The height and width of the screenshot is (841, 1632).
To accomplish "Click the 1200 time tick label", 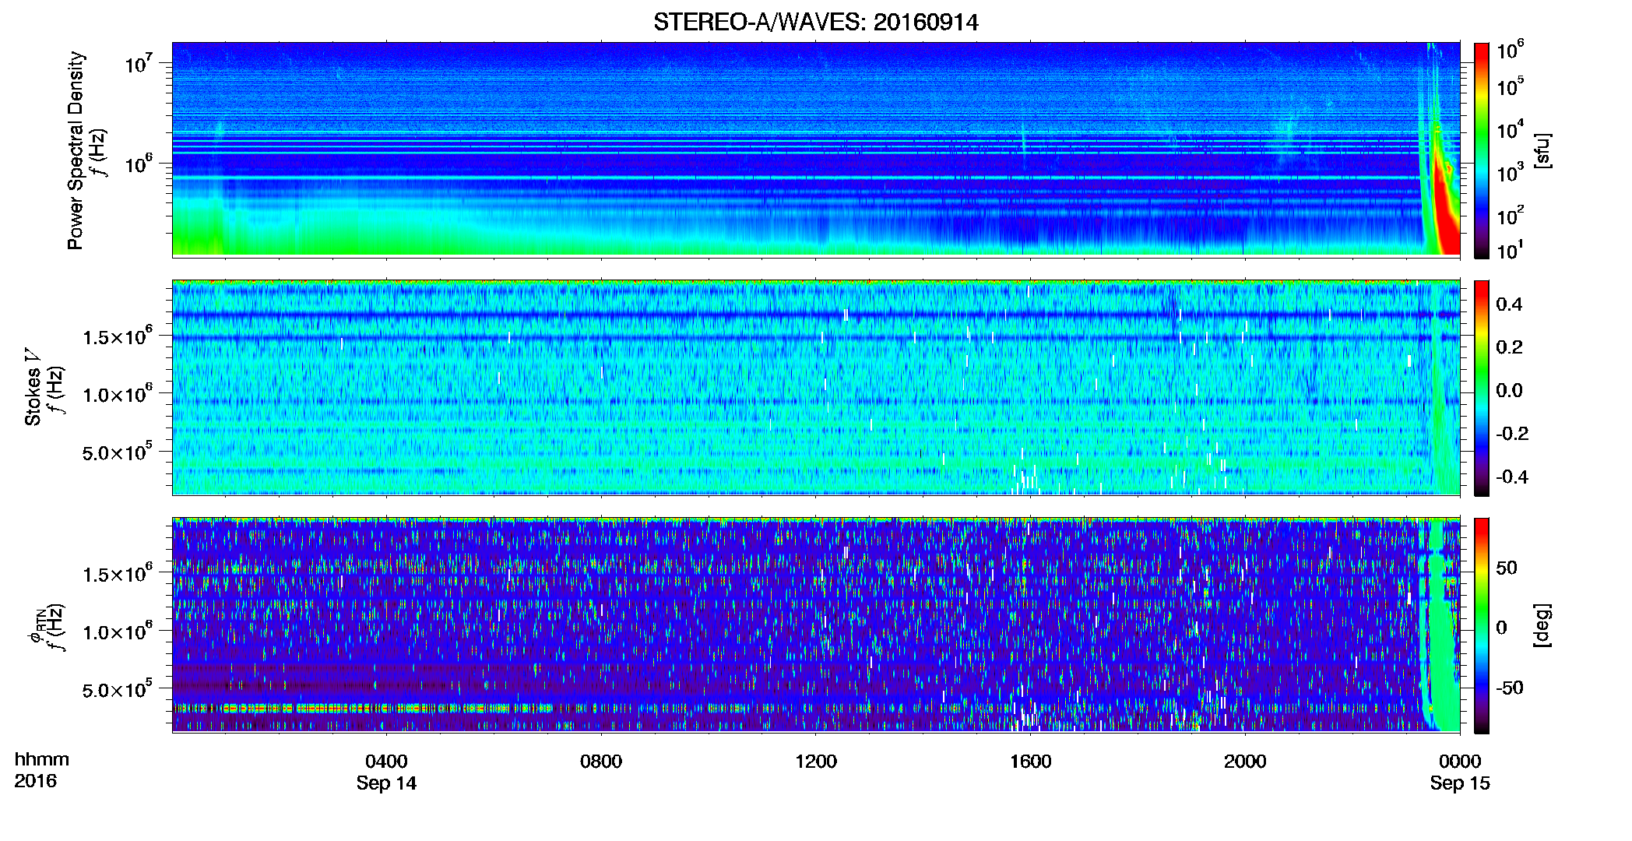I will pyautogui.click(x=816, y=761).
